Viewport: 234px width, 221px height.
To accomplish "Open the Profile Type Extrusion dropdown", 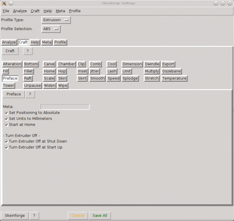I will pos(56,20).
